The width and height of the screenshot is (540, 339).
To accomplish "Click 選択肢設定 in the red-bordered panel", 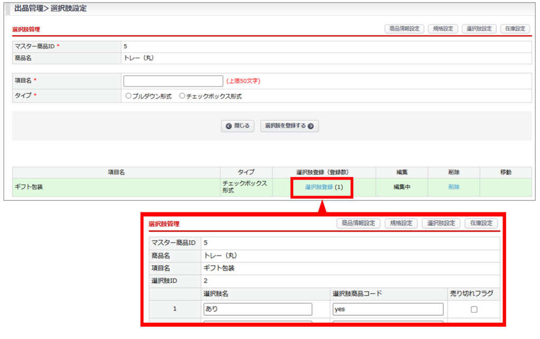I will pyautogui.click(x=441, y=224).
